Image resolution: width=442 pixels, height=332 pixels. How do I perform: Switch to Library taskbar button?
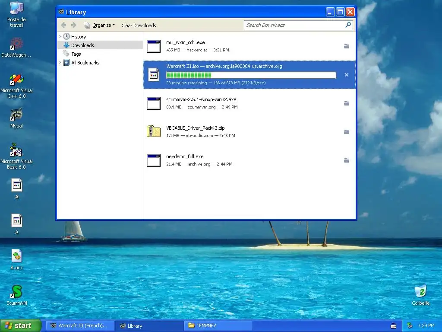tap(149, 326)
